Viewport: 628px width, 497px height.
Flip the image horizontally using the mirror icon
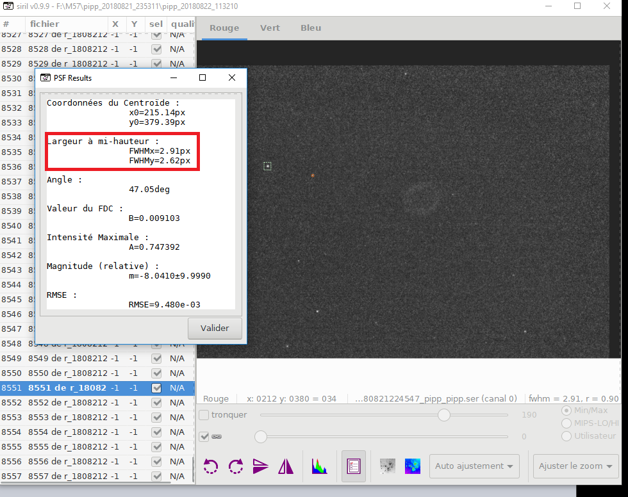(286, 466)
